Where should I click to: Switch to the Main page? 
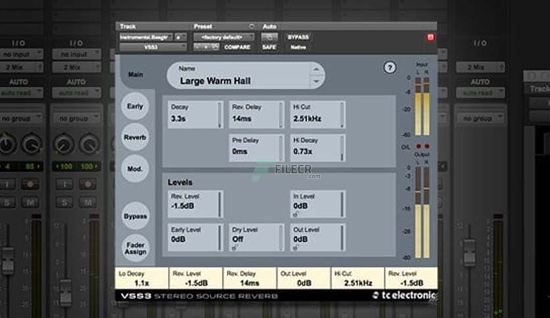[136, 74]
